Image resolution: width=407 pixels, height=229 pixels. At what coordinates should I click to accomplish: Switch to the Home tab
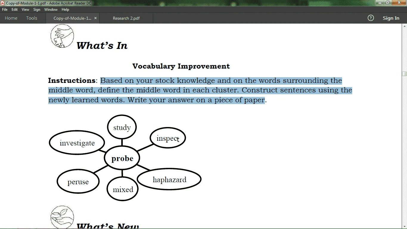point(11,18)
